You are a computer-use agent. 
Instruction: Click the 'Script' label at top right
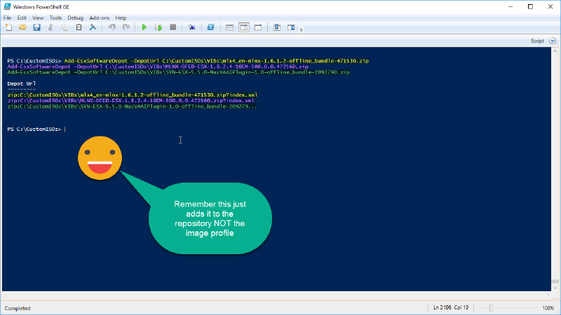(537, 41)
